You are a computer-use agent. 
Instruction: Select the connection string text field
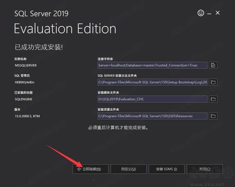(152, 65)
